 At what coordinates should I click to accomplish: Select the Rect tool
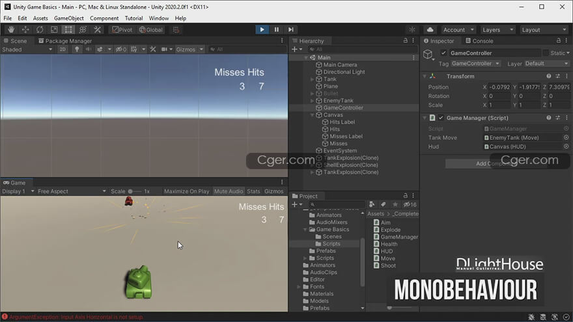pyautogui.click(x=68, y=29)
